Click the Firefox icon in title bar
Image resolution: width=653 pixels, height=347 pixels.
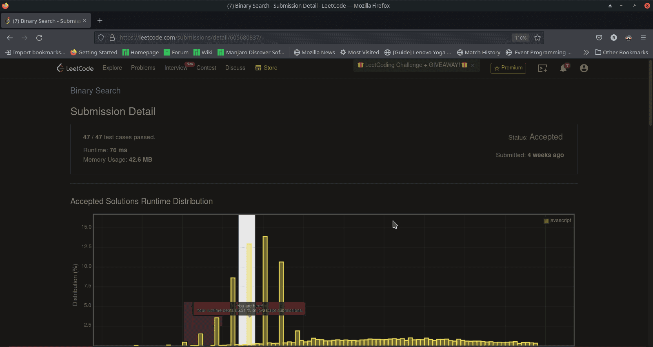pos(5,6)
